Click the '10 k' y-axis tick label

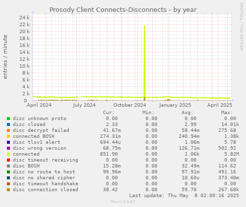click(24, 66)
